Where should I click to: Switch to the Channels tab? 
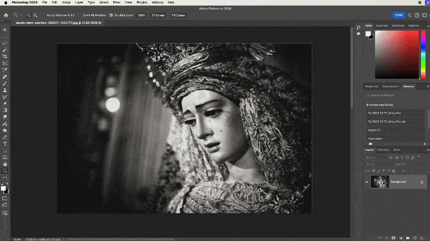pyautogui.click(x=383, y=149)
